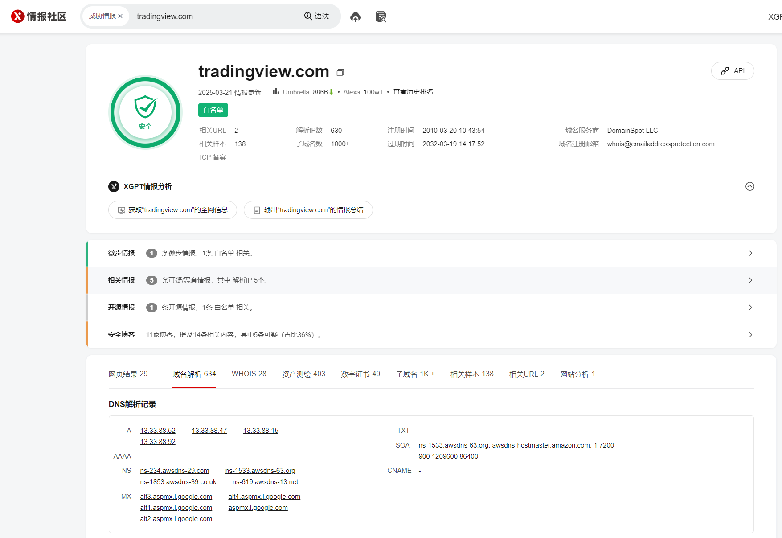Switch to the 网页结果 29 tab

(128, 374)
